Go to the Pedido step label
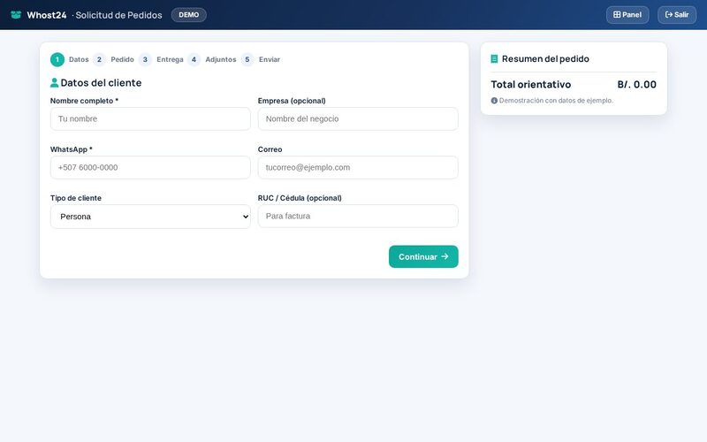 122,59
